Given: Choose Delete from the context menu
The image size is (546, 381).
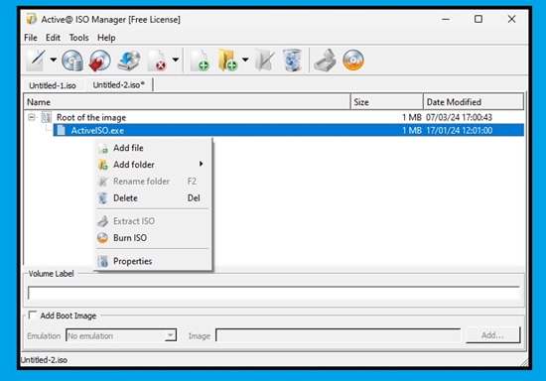Looking at the screenshot, I should coord(154,198).
